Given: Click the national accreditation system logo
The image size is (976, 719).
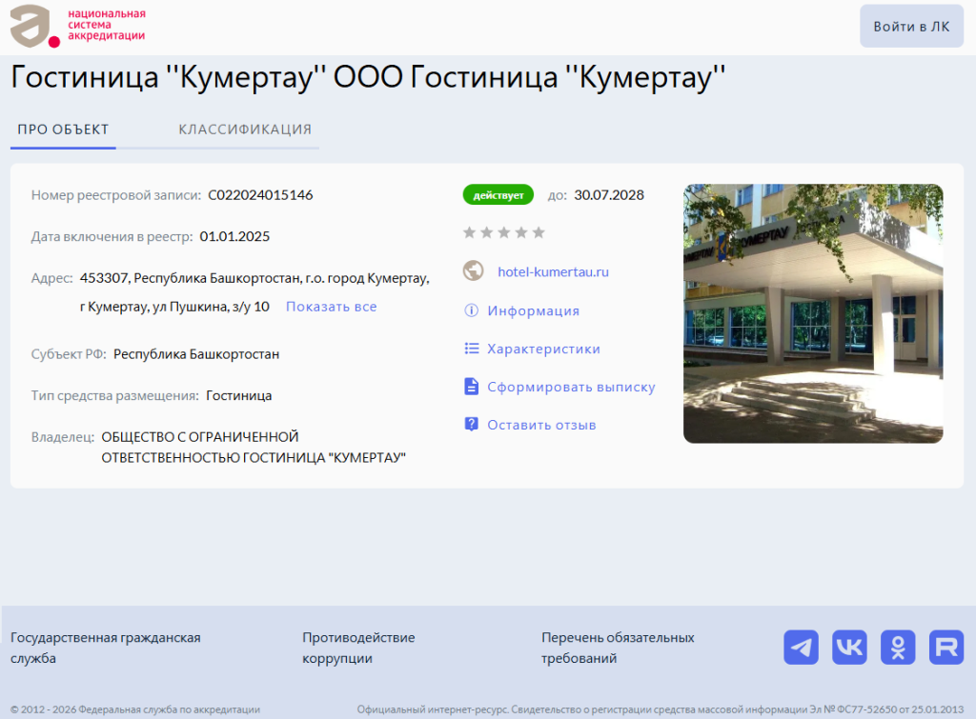Looking at the screenshot, I should [78, 26].
